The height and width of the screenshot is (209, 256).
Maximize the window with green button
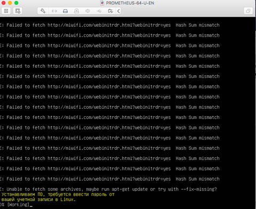pyautogui.click(x=17, y=3)
